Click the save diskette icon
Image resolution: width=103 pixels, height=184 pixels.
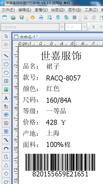point(21,17)
